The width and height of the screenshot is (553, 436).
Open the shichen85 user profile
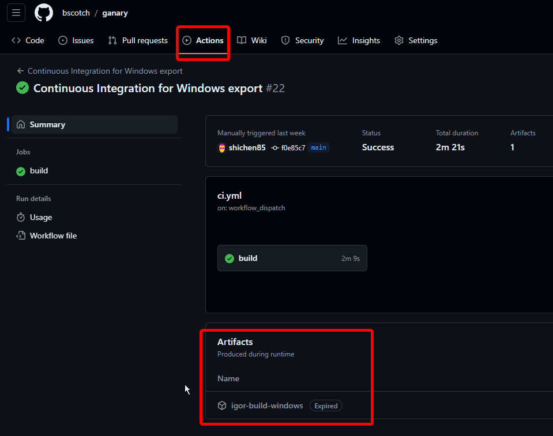click(x=247, y=147)
